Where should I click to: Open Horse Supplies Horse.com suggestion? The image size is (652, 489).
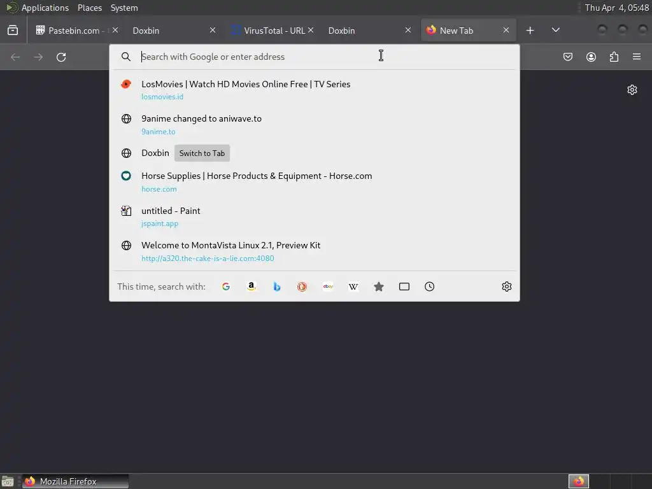pos(315,182)
